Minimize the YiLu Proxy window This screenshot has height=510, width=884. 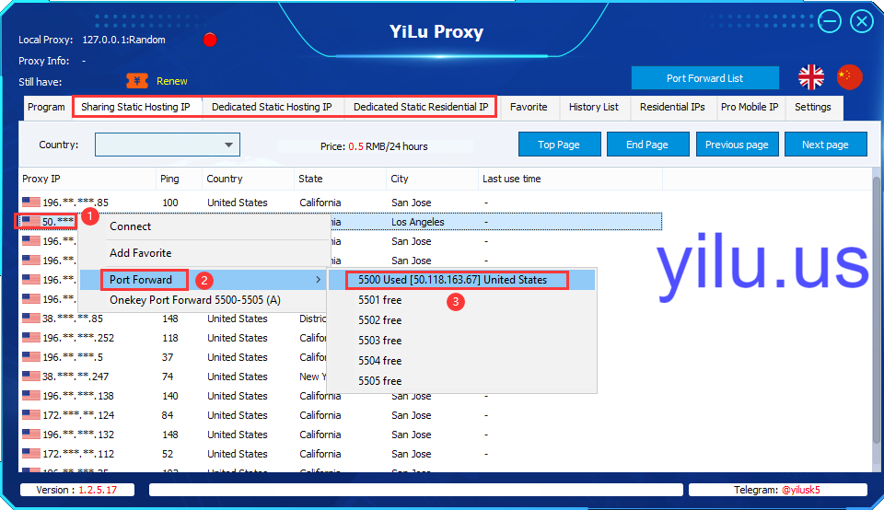(830, 21)
